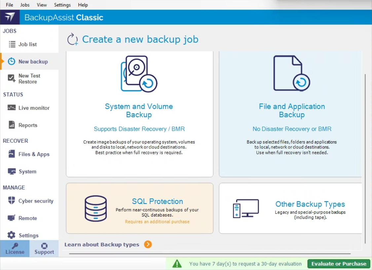
Task: Select the New backup clock icon
Action: pos(12,61)
